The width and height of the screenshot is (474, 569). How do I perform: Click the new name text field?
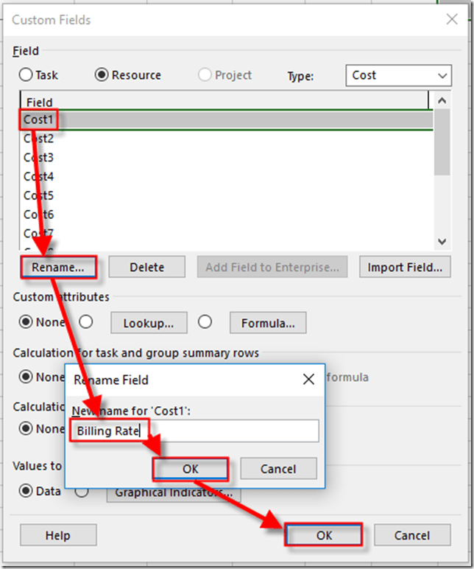click(x=195, y=430)
